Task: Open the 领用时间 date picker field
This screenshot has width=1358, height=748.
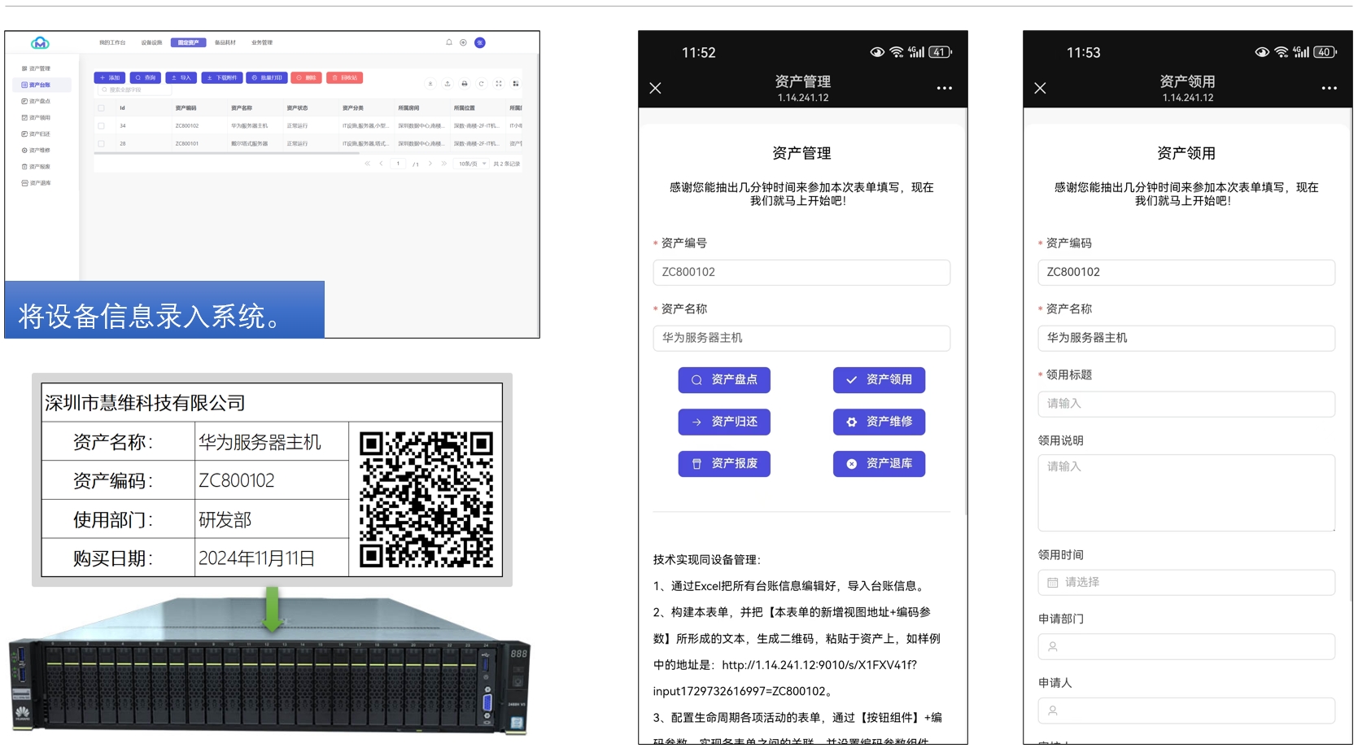Action: 1186,583
